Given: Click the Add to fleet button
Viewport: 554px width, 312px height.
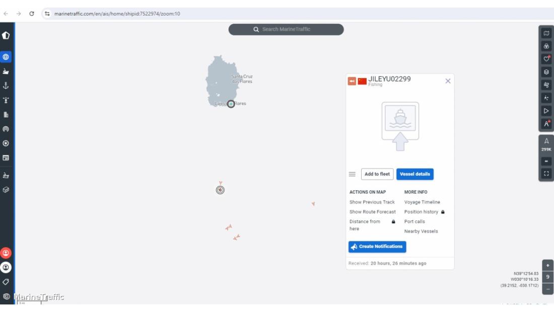Looking at the screenshot, I should pyautogui.click(x=377, y=174).
